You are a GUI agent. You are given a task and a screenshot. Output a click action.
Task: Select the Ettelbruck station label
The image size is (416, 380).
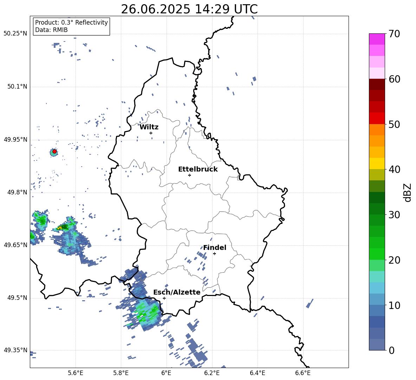click(198, 169)
